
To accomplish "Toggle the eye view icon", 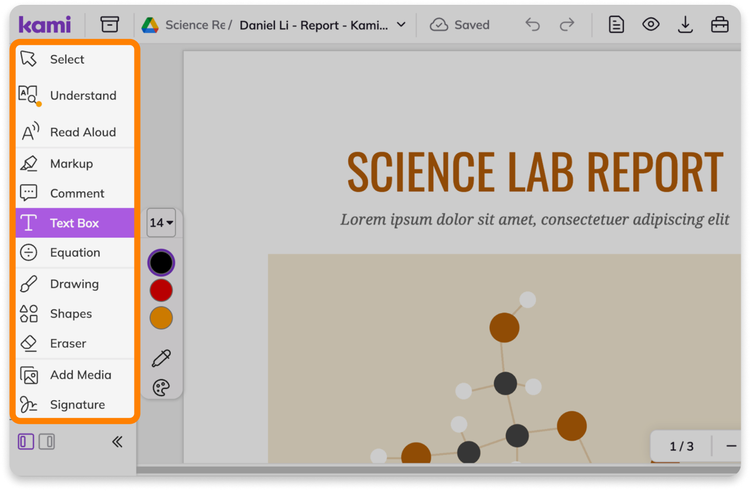I will [650, 24].
